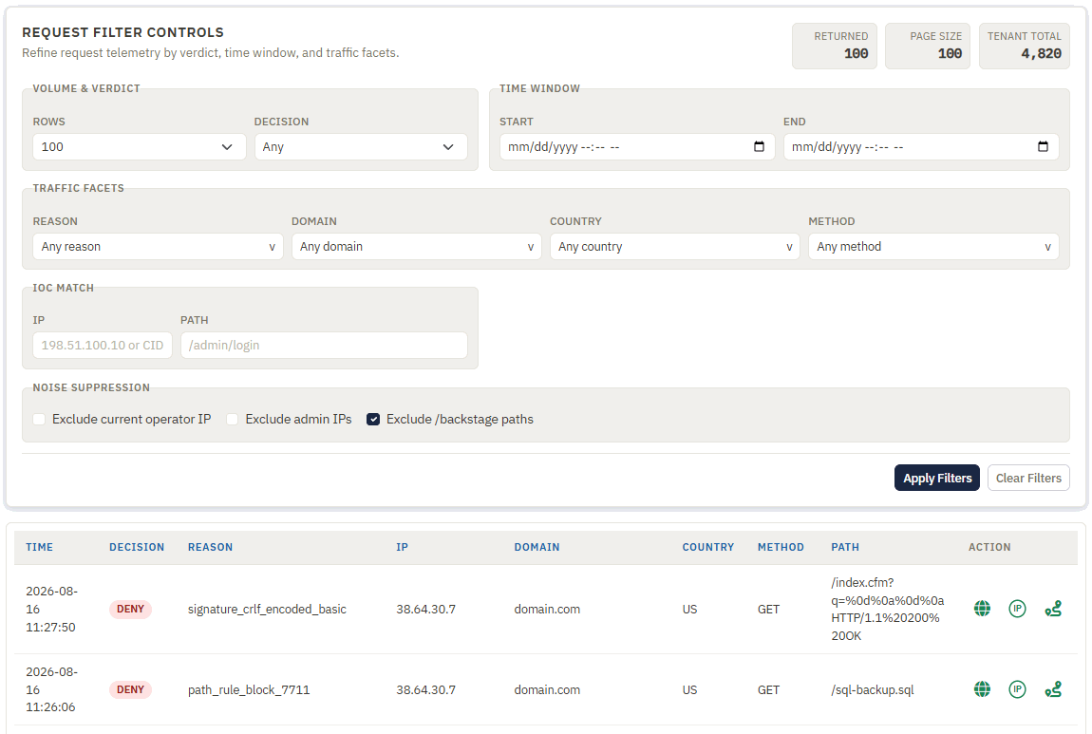Viewport: 1092px width, 734px height.
Task: Sort by the IP column header
Action: coord(402,547)
